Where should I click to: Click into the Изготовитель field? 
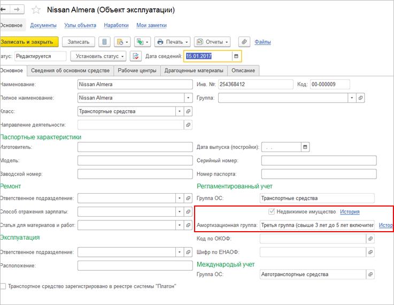pos(135,147)
